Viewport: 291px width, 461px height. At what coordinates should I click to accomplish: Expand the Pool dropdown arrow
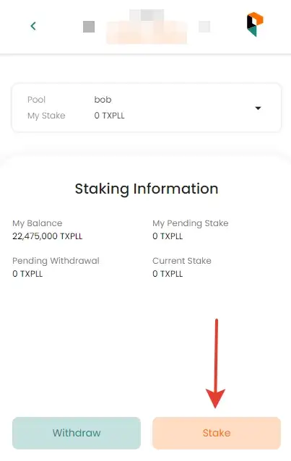point(258,108)
